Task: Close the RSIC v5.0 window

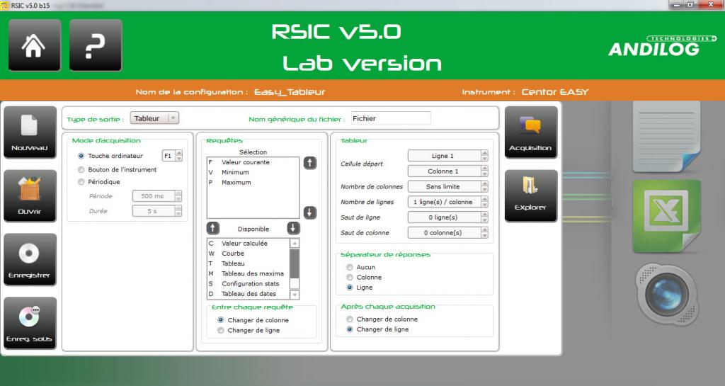Action: [711, 5]
